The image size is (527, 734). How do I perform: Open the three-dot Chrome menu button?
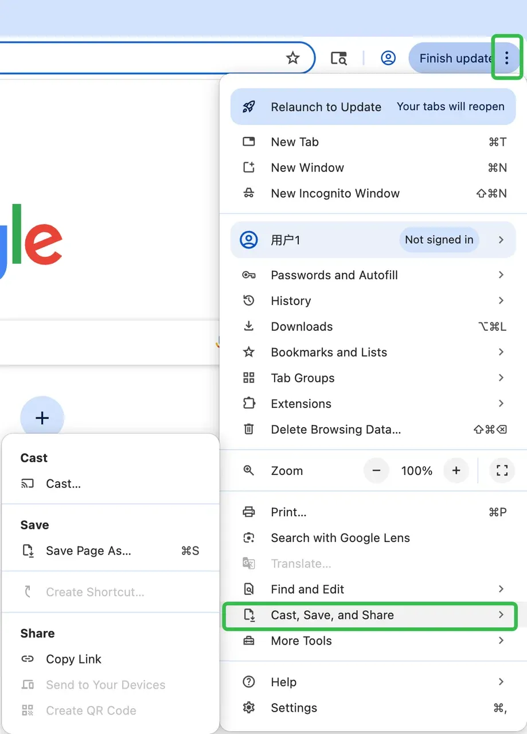[506, 58]
